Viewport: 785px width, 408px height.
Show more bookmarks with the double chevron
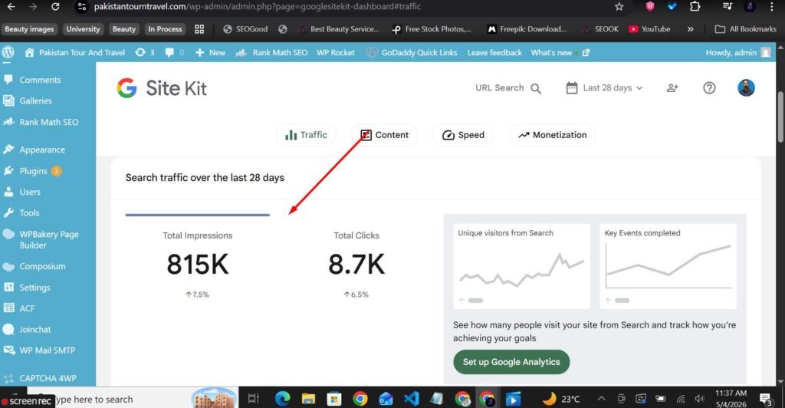click(x=691, y=29)
